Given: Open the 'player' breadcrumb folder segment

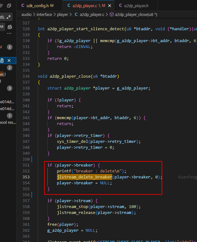Looking at the screenshot, I should (x=62, y=15).
